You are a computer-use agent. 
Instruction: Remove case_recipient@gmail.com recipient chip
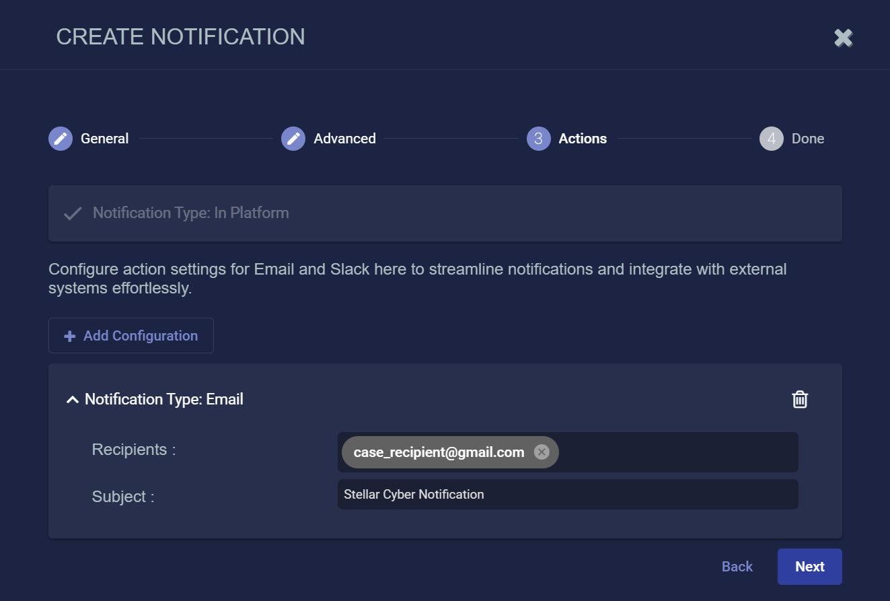coord(542,452)
